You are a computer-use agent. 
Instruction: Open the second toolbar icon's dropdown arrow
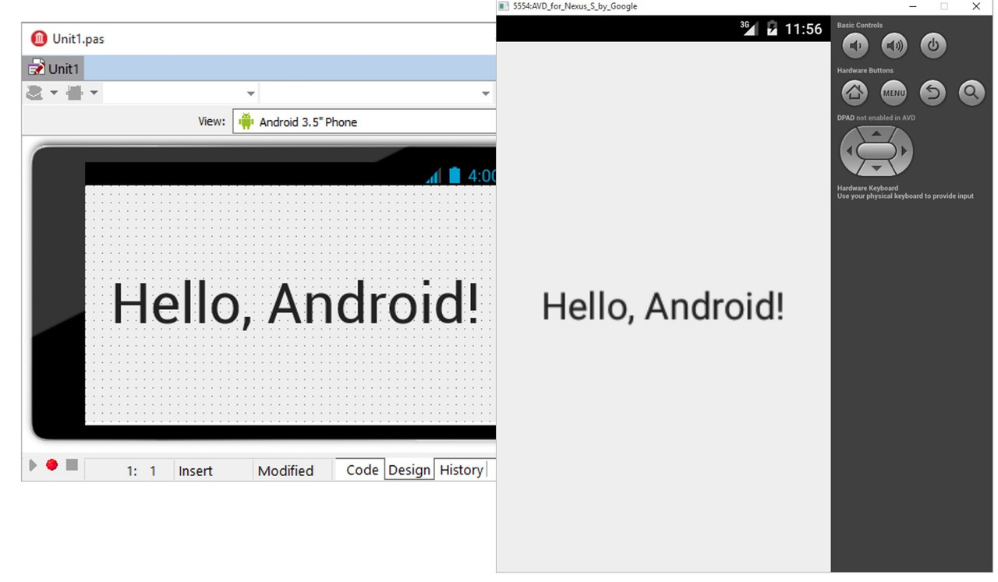coord(94,93)
